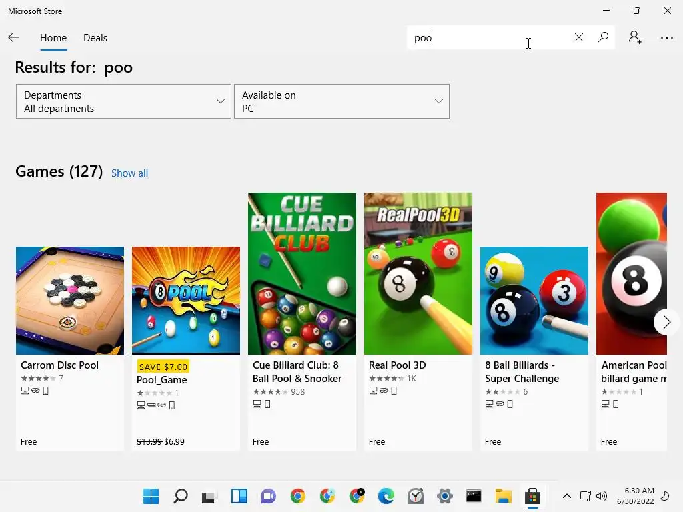Screen dimensions: 683x512
Task: Open Microsoft Edge from taskbar
Action: (x=386, y=496)
